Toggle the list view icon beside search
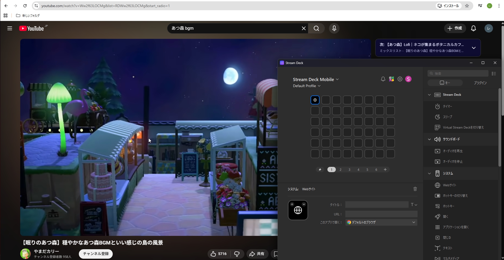Screen dimensions: 504x260 [494, 73]
